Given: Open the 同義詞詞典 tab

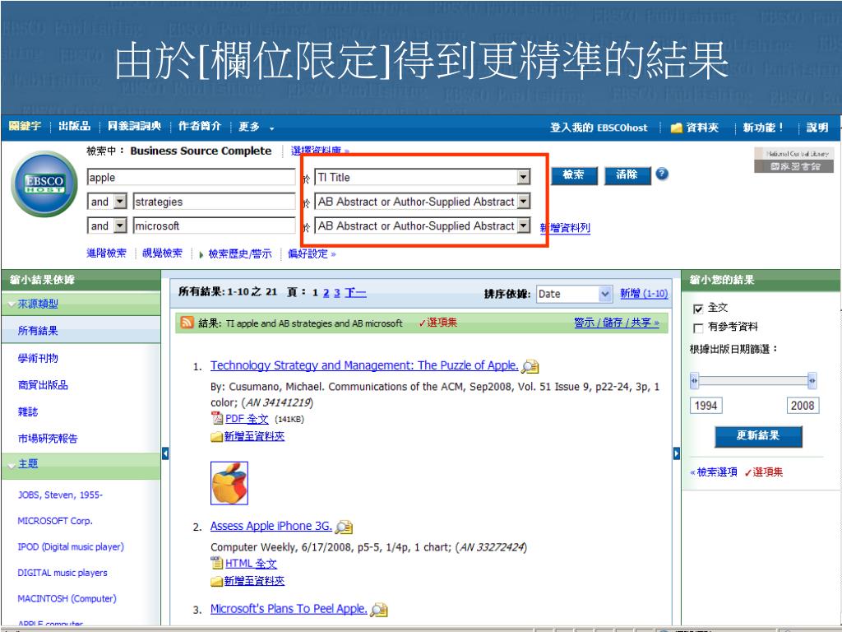Looking at the screenshot, I should [134, 126].
